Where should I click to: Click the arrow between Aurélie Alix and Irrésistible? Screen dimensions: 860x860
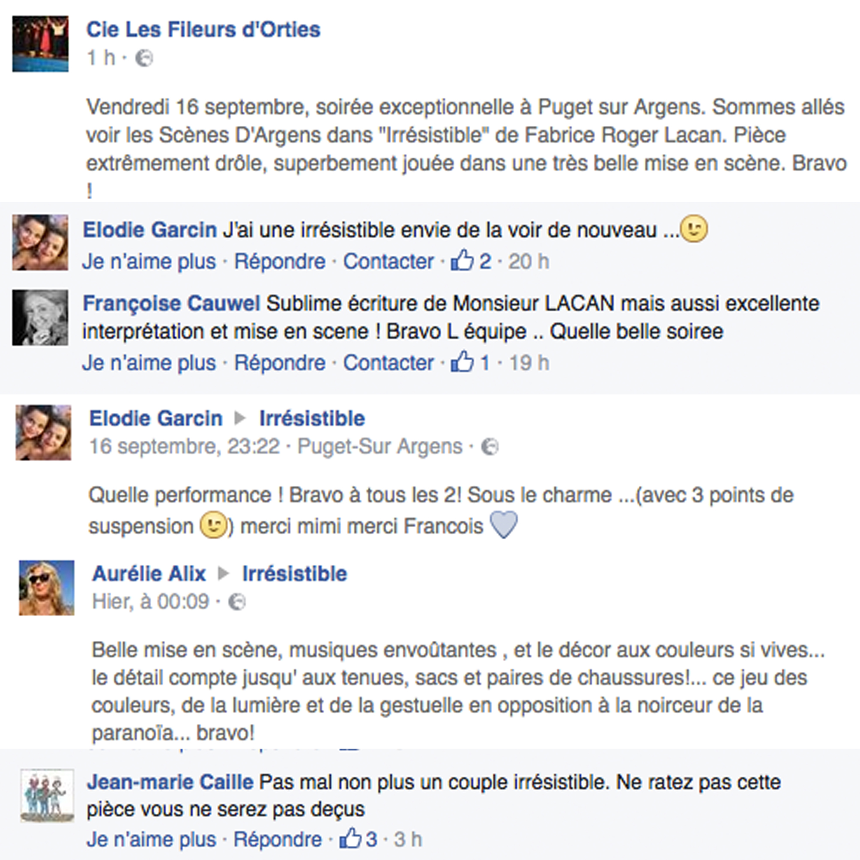(x=224, y=574)
